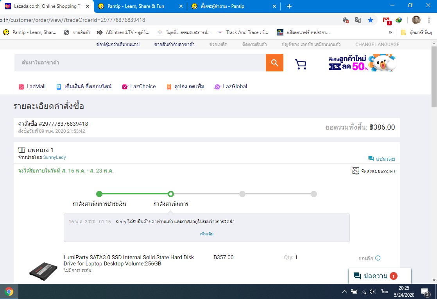Open ติดตามสินค้า track order menu
Viewport: 437px width, 299px height.
pos(254,44)
